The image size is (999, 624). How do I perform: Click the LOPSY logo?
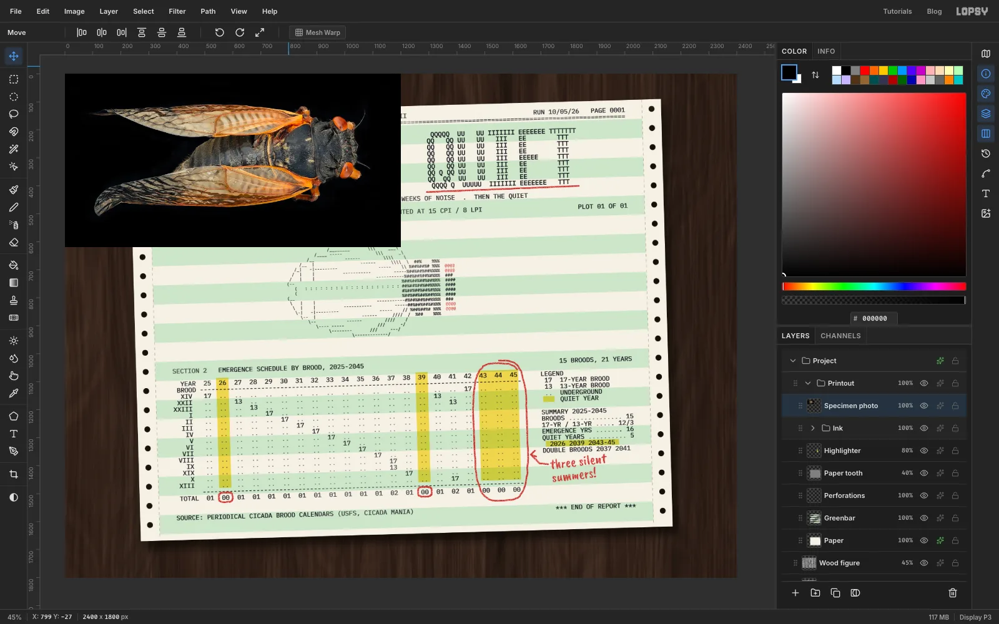972,11
